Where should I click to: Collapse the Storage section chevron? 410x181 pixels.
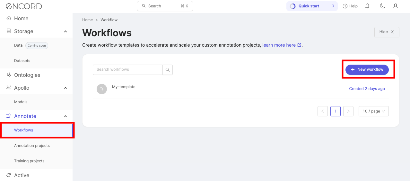65,32
